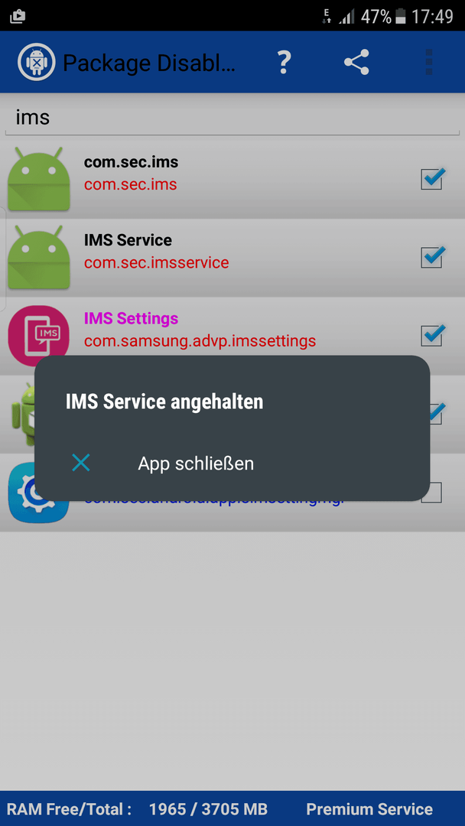Tap the Premium Service label
The image size is (465, 826).
click(x=369, y=808)
